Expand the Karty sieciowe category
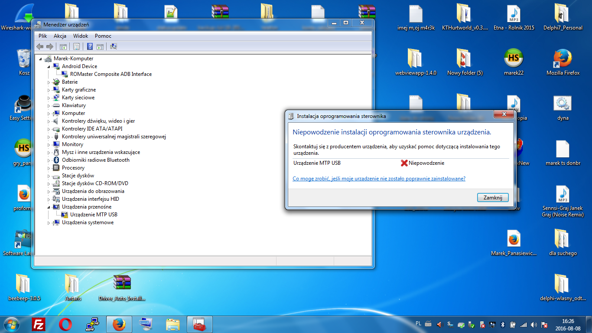592x333 pixels. pos(49,98)
